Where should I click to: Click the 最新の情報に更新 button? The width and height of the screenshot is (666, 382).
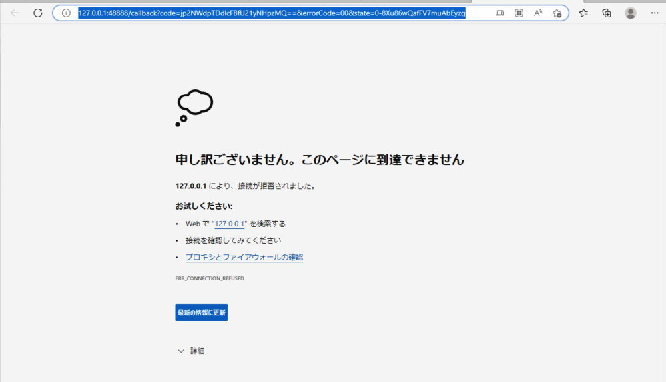(201, 312)
